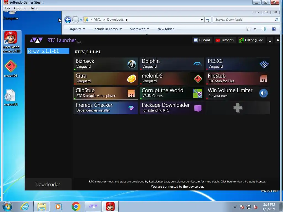Click the network tray icon
Screen dimensions: 283x212
pyautogui.click(x=248, y=207)
